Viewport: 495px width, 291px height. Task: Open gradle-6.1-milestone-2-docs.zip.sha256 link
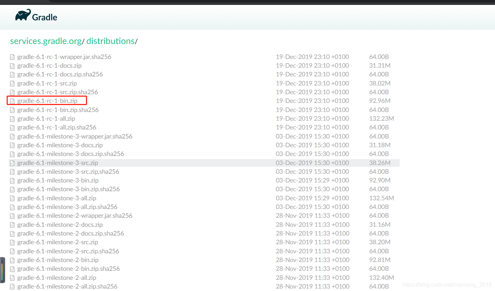point(71,233)
